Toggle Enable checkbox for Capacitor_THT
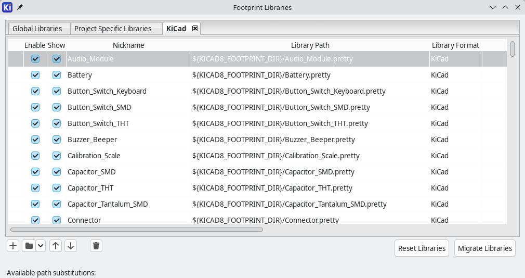The height and width of the screenshot is (278, 525). pyautogui.click(x=35, y=187)
